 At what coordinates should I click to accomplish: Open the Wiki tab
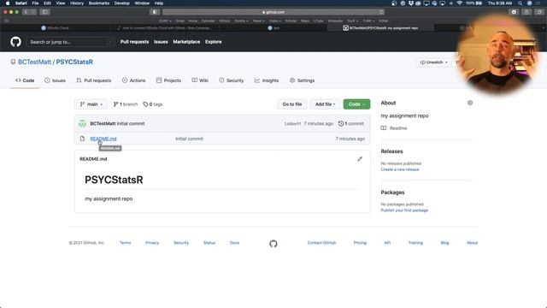[x=200, y=80]
